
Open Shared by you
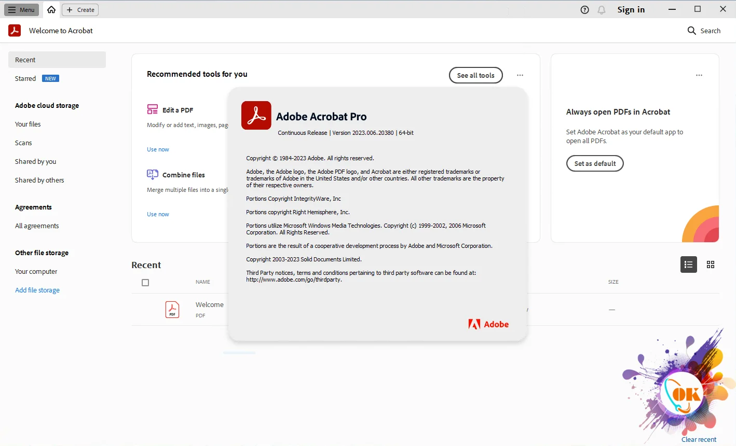35,161
